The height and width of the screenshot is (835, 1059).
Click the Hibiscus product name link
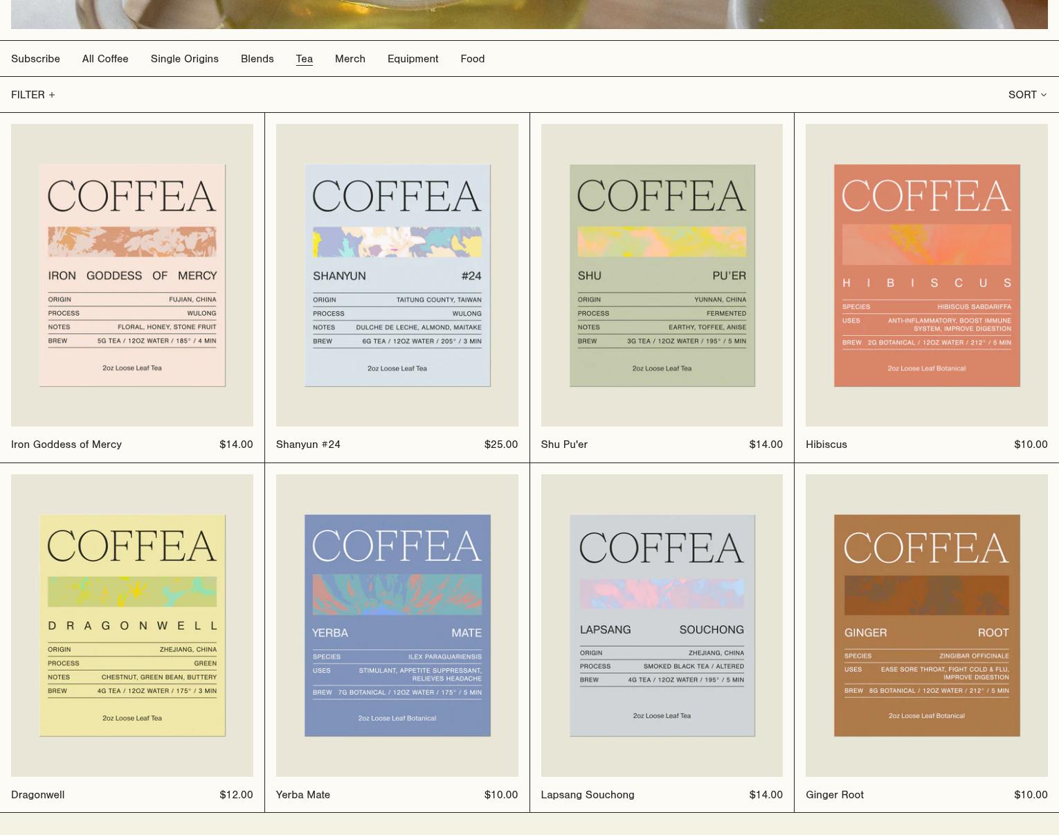click(826, 445)
